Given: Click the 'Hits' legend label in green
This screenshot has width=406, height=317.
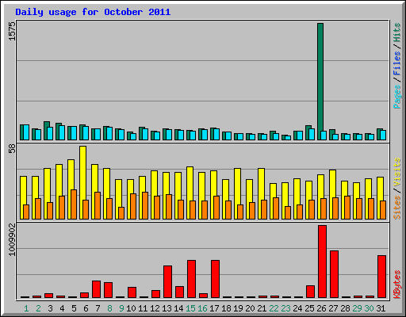Looking at the screenshot, I should pyautogui.click(x=397, y=32).
